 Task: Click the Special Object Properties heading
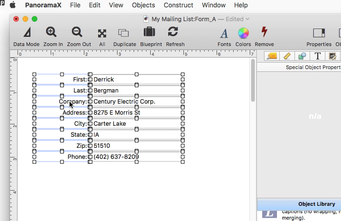point(313,67)
